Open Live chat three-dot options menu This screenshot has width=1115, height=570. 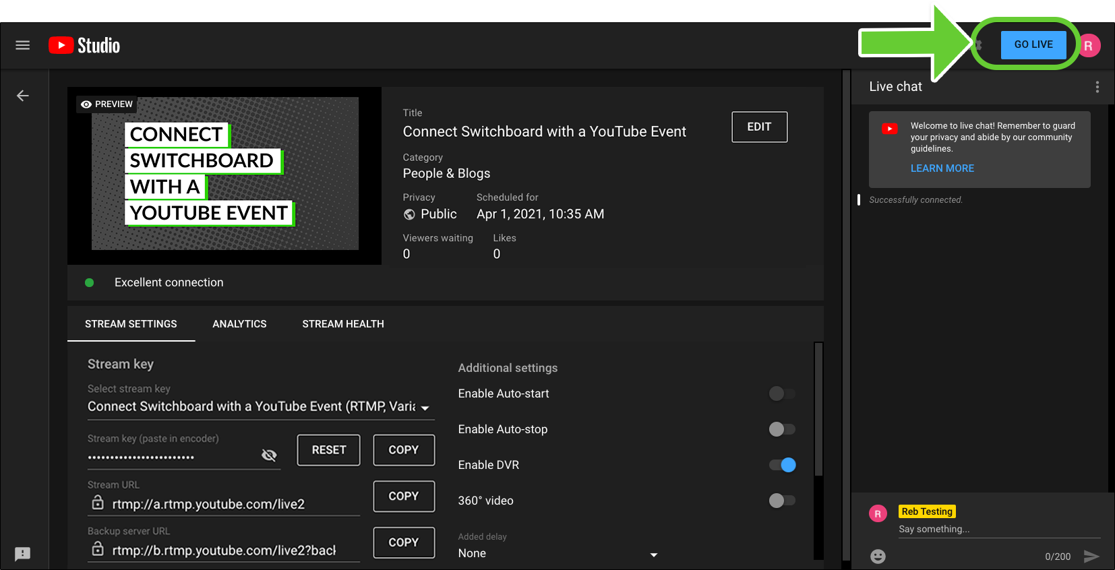pyautogui.click(x=1097, y=87)
